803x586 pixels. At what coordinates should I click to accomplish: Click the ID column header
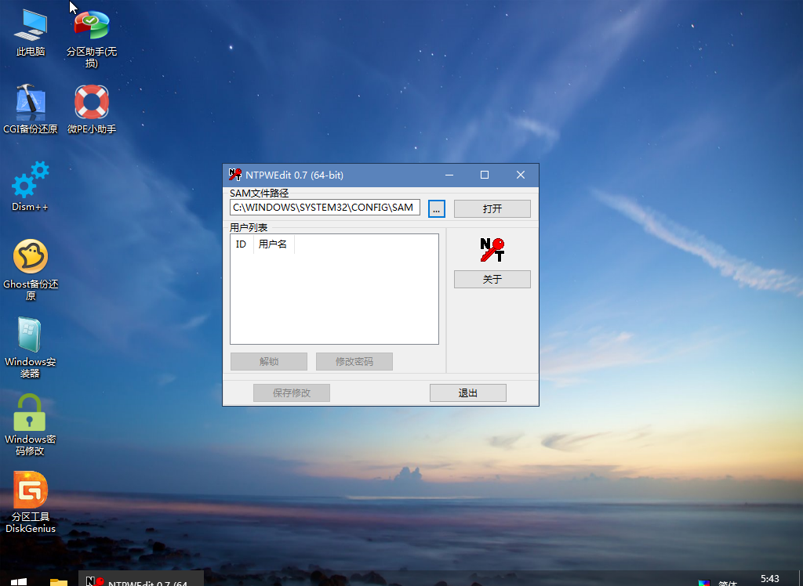tap(242, 244)
